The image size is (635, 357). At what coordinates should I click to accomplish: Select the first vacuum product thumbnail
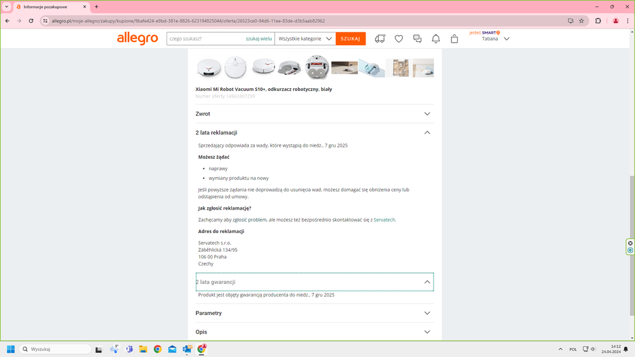click(x=209, y=68)
